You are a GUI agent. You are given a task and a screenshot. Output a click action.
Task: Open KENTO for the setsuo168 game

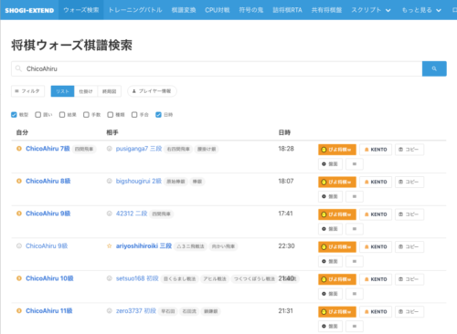(x=376, y=279)
